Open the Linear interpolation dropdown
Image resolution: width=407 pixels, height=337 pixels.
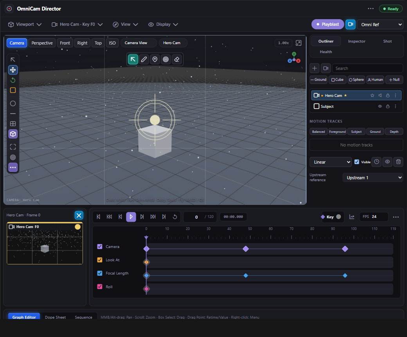tap(330, 162)
